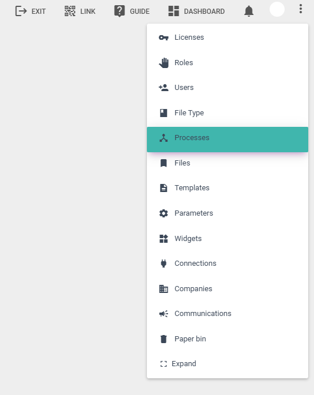Open the three-dot overflow menu
Screen dimensions: 314x395
[300, 9]
